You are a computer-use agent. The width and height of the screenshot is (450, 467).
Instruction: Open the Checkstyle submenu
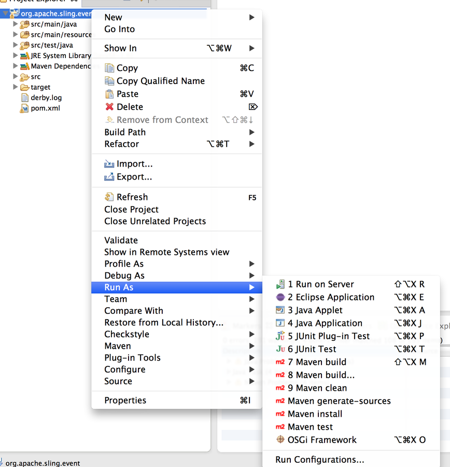click(x=177, y=334)
